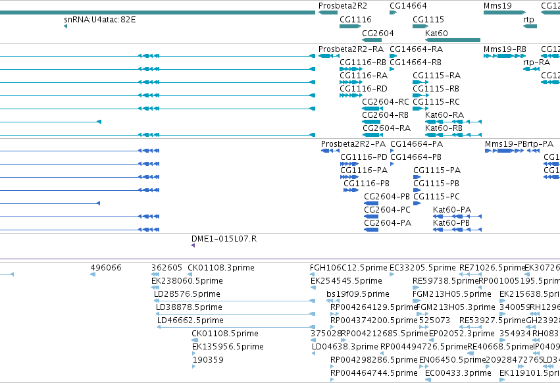Click EST EK135956.5prime
Image resolution: width=560 pixels, height=383 pixels.
pos(228,347)
